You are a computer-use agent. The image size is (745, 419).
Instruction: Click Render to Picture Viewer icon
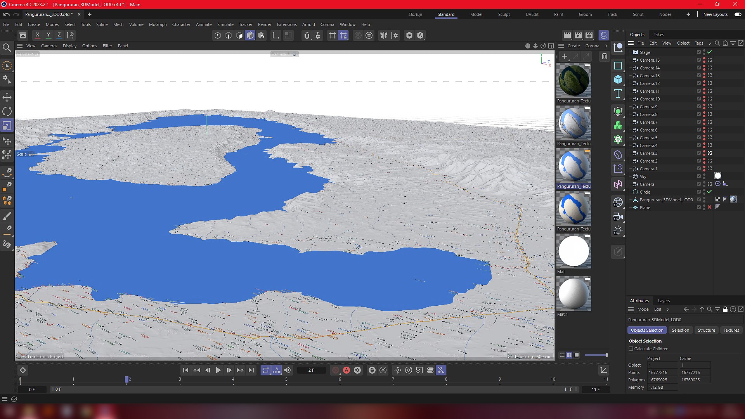point(578,35)
